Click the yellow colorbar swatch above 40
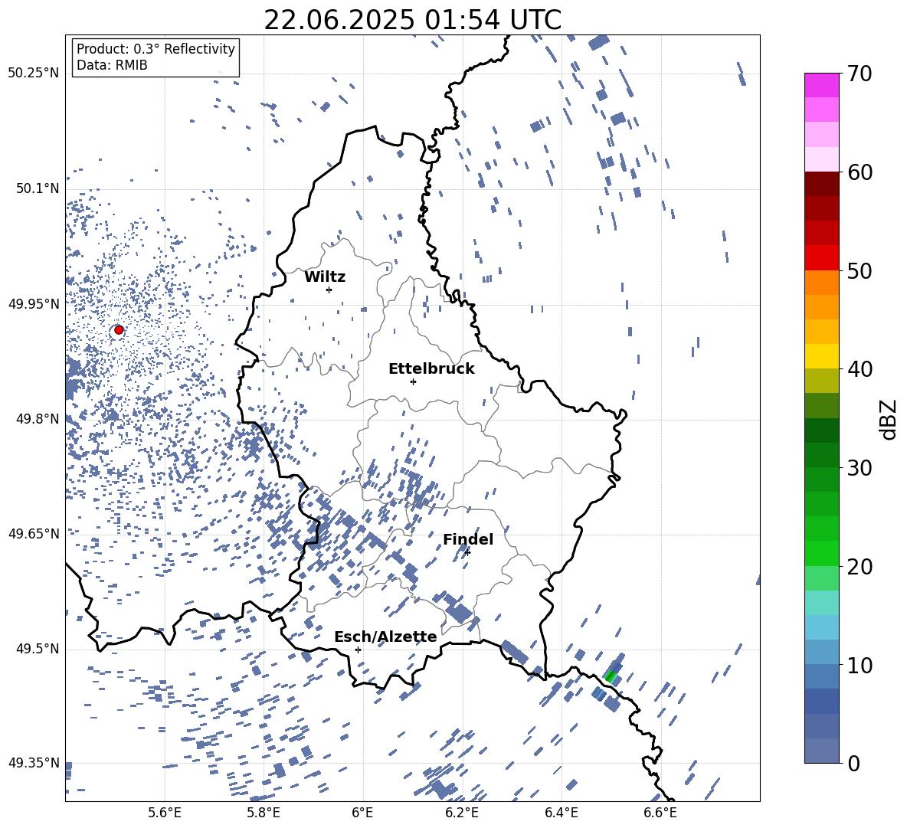The width and height of the screenshot is (907, 828). tap(821, 356)
